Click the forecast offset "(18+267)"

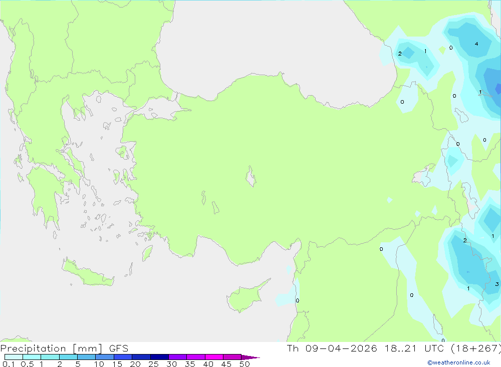(476, 348)
